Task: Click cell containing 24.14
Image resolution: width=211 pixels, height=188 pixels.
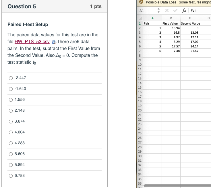Action: pyautogui.click(x=190, y=46)
